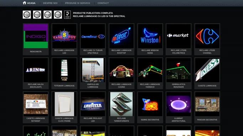243x136 pixels.
Task: Click the third certification seal icon
Action: pyautogui.click(x=47, y=15)
